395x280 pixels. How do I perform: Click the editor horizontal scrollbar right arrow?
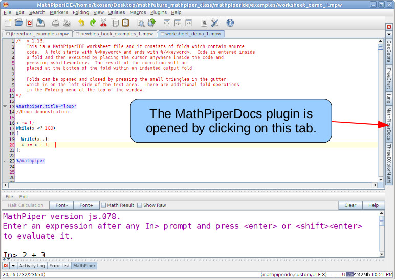click(x=375, y=185)
